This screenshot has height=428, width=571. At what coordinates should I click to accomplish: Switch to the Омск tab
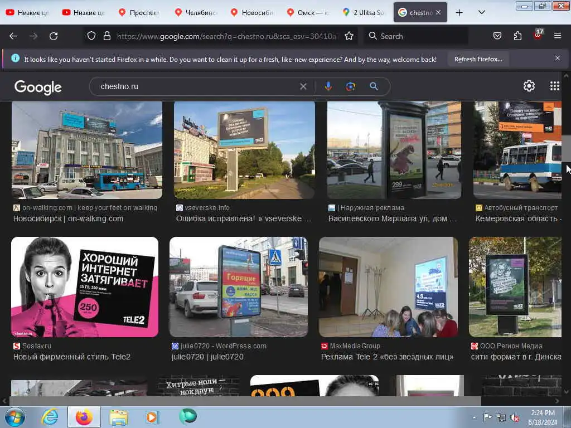[x=308, y=13]
